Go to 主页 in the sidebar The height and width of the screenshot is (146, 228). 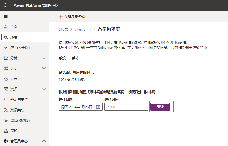pyautogui.click(x=24, y=27)
